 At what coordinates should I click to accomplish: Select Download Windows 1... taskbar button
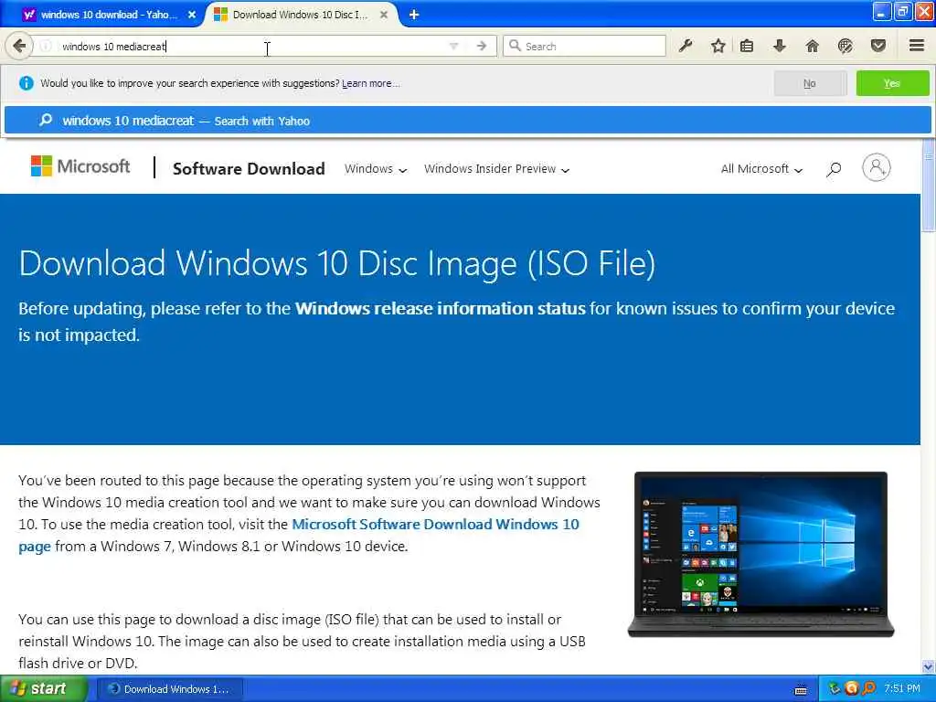click(x=169, y=689)
